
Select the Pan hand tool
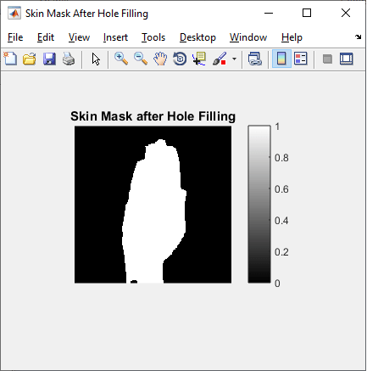tap(160, 59)
